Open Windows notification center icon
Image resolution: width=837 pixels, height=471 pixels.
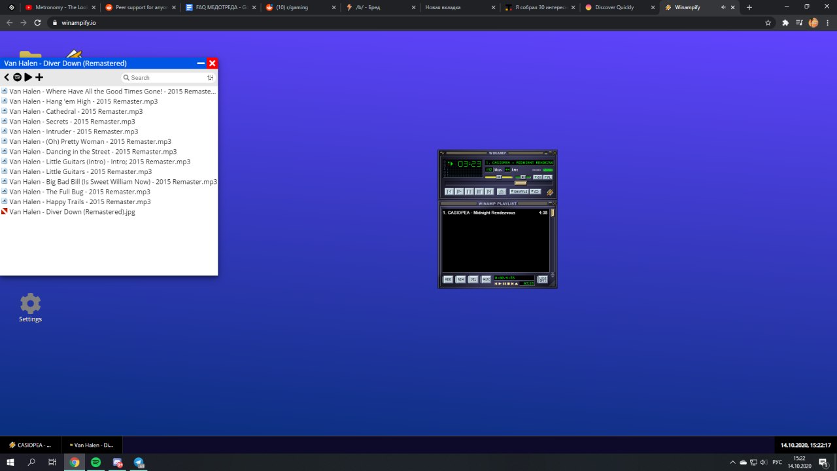824,462
